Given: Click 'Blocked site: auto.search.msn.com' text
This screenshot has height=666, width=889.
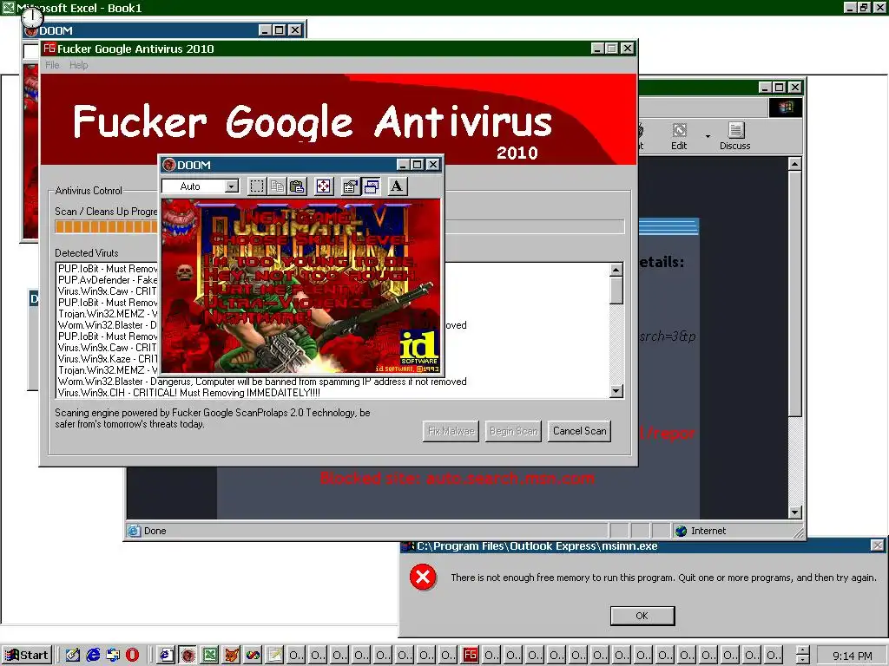Looking at the screenshot, I should (457, 478).
